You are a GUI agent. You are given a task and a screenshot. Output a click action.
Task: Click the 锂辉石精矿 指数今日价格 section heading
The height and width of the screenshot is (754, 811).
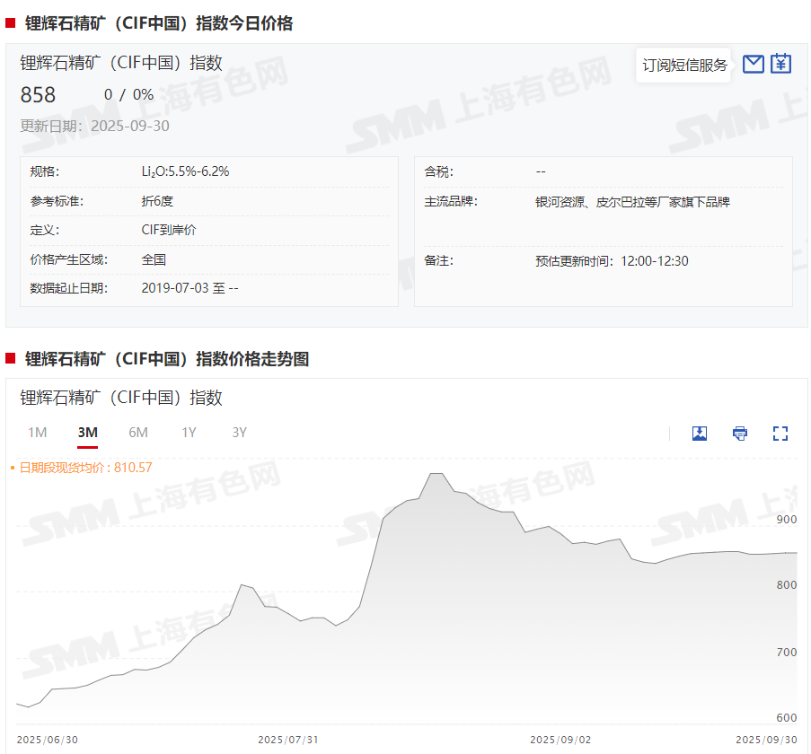pyautogui.click(x=158, y=23)
